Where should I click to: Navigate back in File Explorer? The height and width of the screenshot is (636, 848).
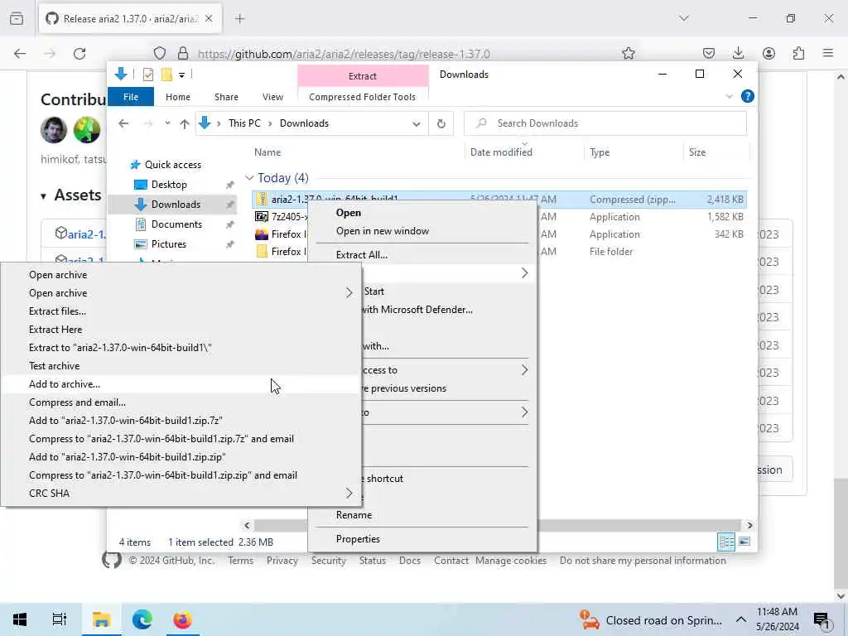point(123,124)
